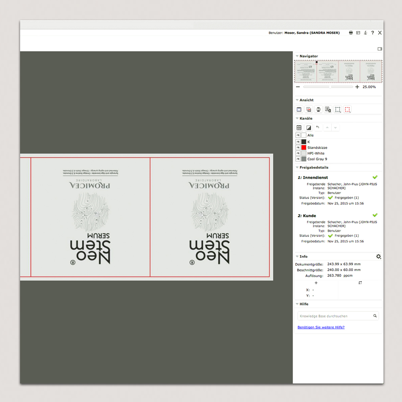This screenshot has width=402, height=402.
Task: Click the black swatch of the K channel
Action: click(x=304, y=142)
